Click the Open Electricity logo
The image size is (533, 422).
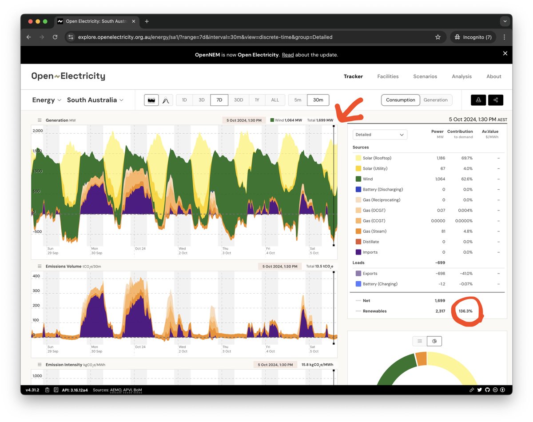pyautogui.click(x=68, y=76)
